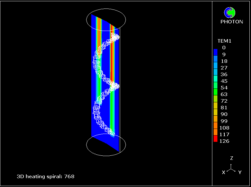Click legend value 90
Viewport: 251px width, 187px height.
click(224, 114)
